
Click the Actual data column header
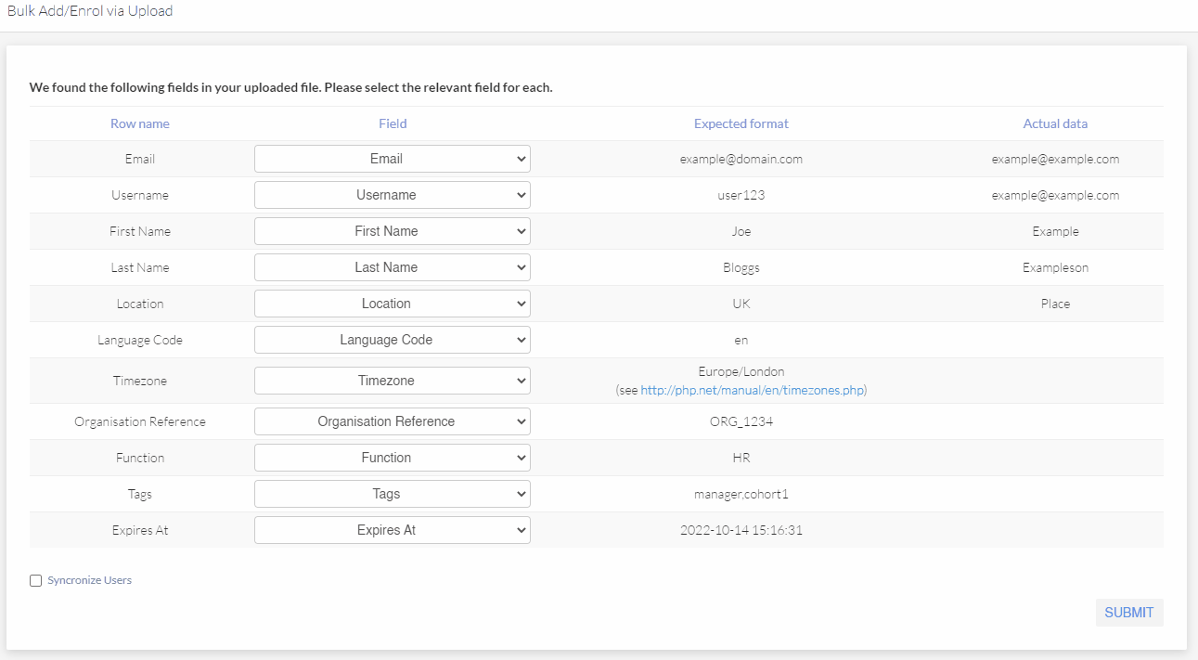(1055, 123)
